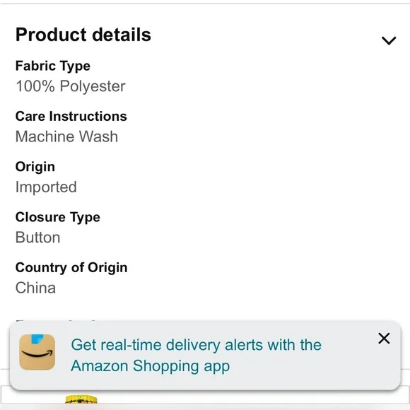Collapse the Product details chevron

click(x=389, y=40)
